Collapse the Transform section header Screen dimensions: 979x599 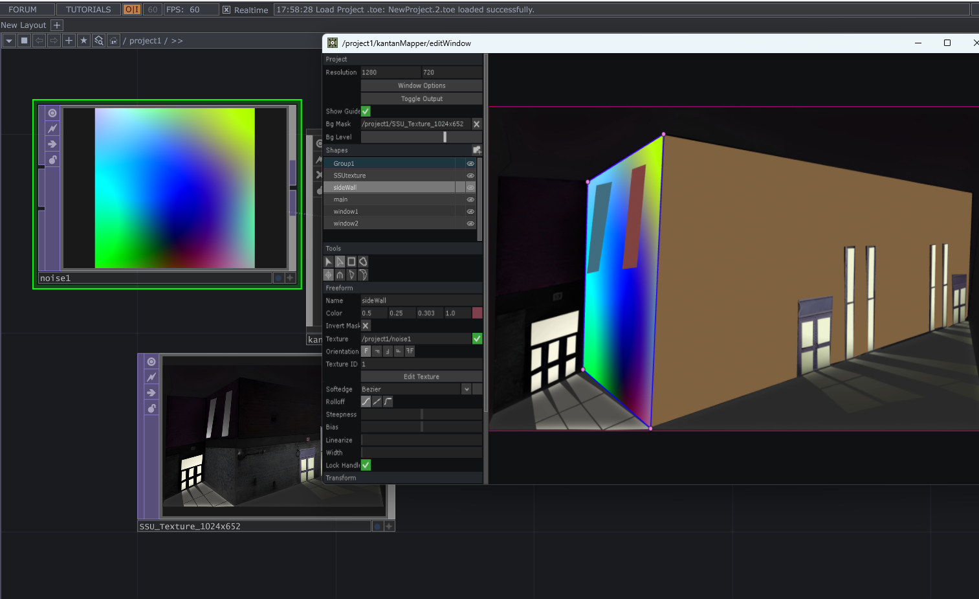pyautogui.click(x=341, y=477)
